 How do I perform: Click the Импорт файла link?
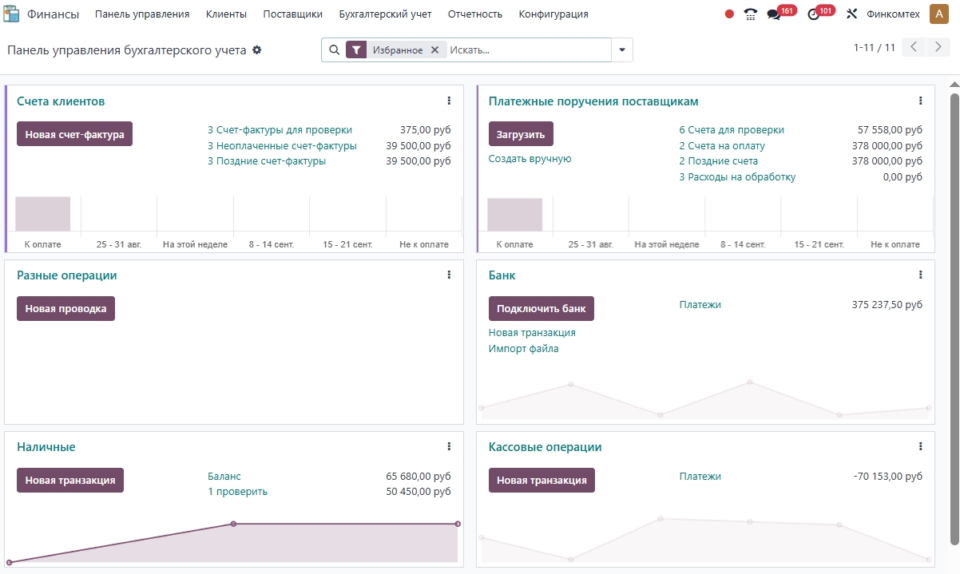(x=523, y=348)
